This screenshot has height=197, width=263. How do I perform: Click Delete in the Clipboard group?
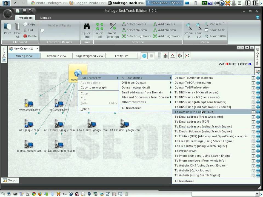coord(30,36)
